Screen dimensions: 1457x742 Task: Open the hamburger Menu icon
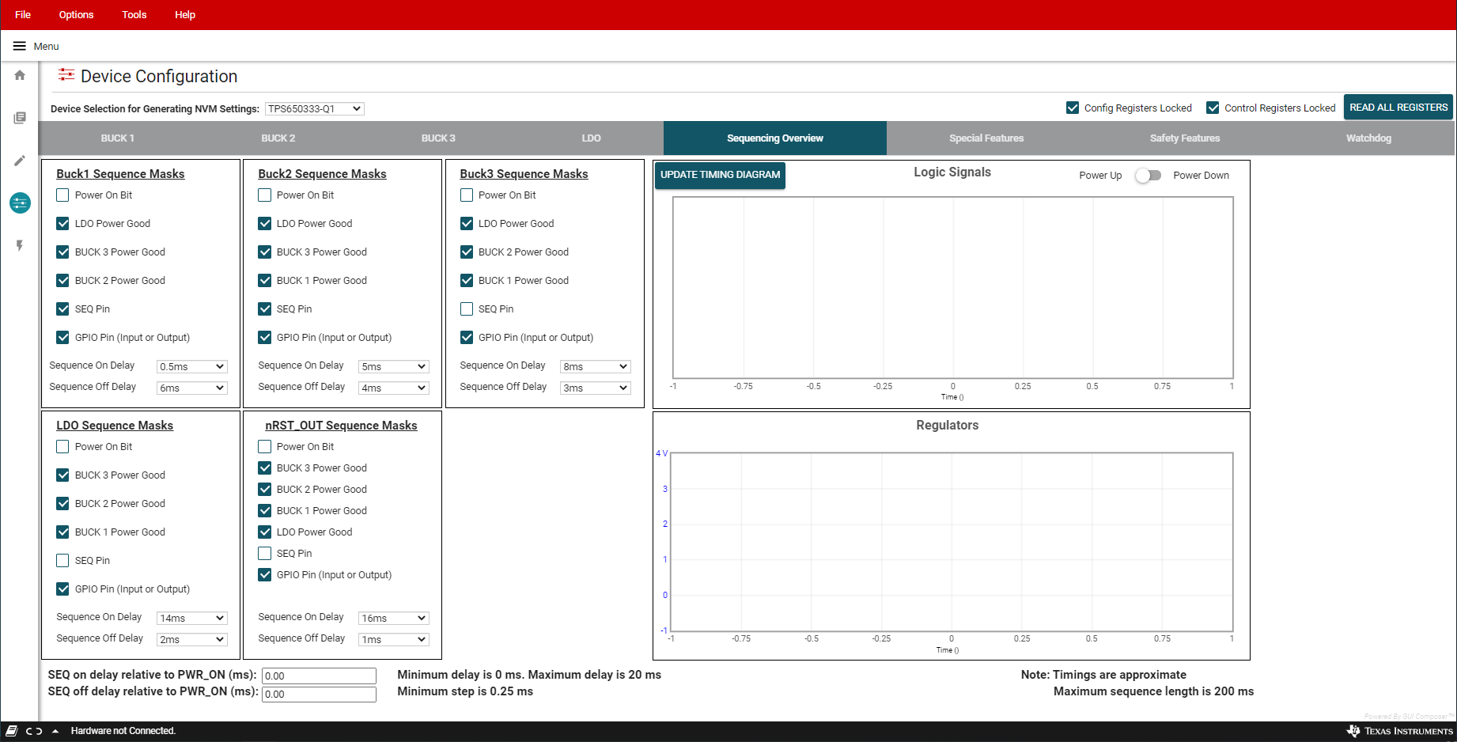(20, 46)
